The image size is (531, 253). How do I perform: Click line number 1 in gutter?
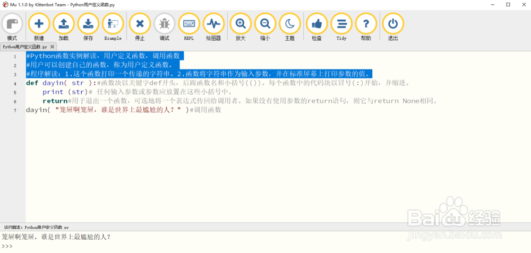[x=15, y=56]
